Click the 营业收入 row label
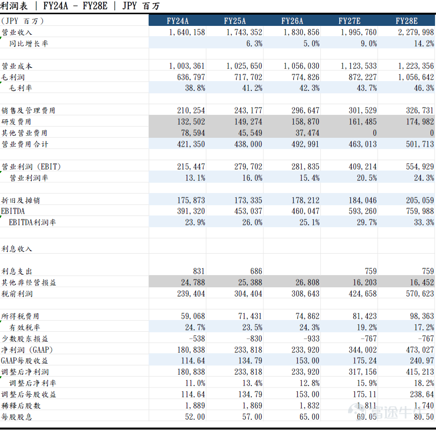 [x=17, y=32]
